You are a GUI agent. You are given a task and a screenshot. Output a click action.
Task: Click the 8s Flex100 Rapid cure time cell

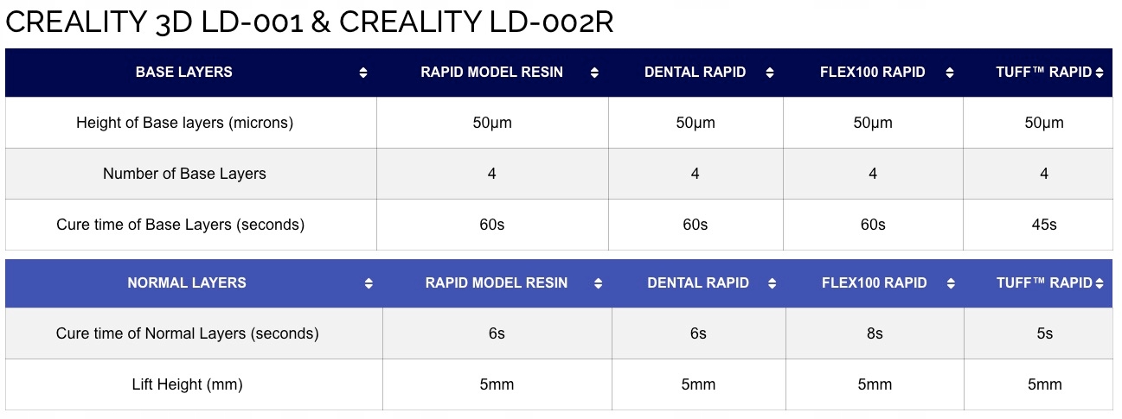point(875,333)
